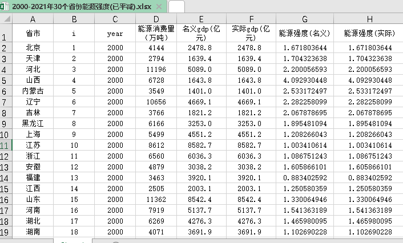Select column F header
This screenshot has width=403, height=243.
[251, 19]
